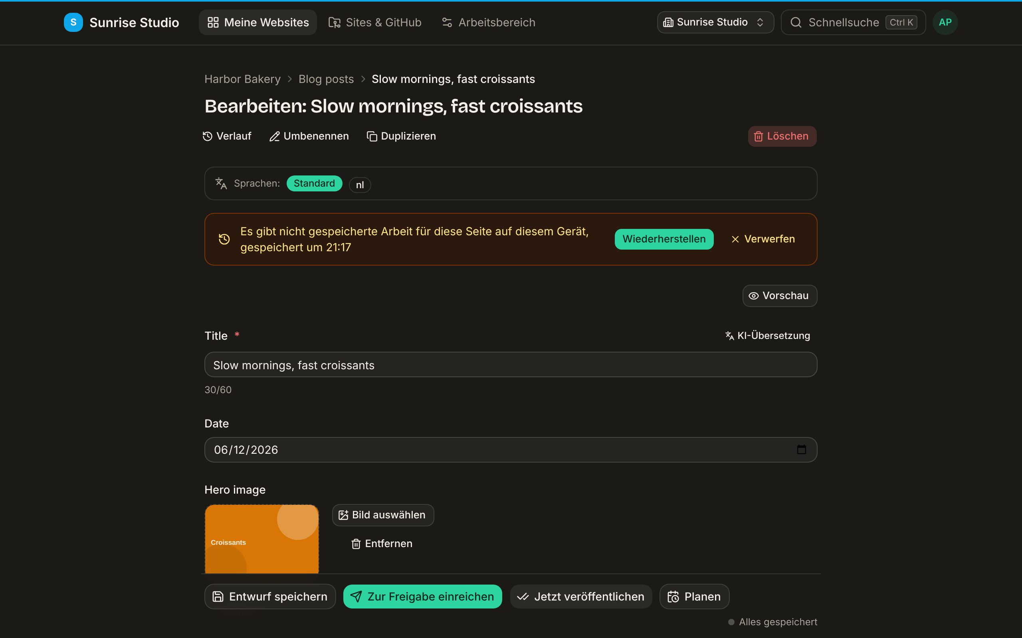Click the current breadcrumb Slow mornings, fast croissants
Screen dimensions: 1022x638
coord(453,79)
